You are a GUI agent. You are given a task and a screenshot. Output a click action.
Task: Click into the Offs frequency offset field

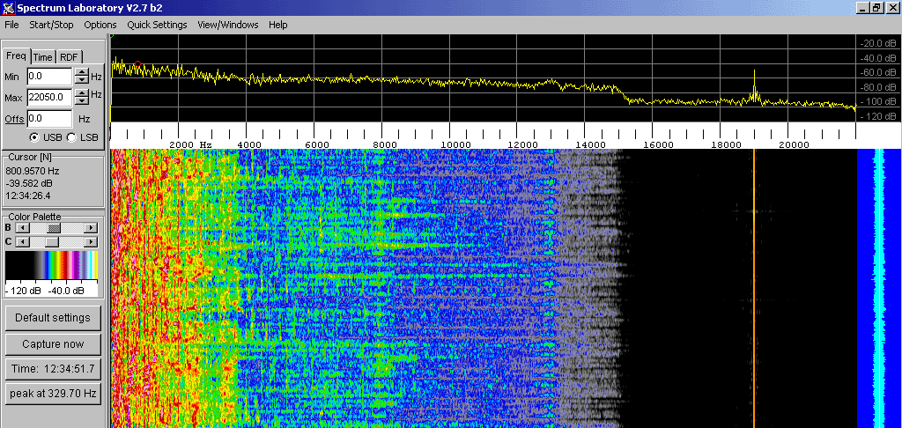point(49,118)
